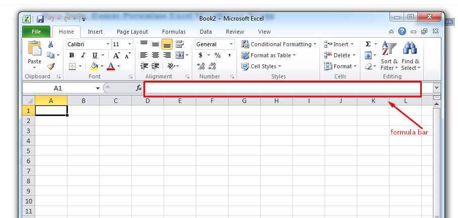Center text horizontally
The height and width of the screenshot is (218, 458).
pyautogui.click(x=156, y=55)
